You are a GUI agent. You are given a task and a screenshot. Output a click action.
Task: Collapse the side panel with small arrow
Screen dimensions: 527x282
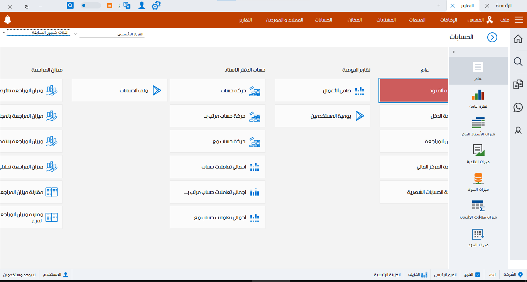[454, 52]
